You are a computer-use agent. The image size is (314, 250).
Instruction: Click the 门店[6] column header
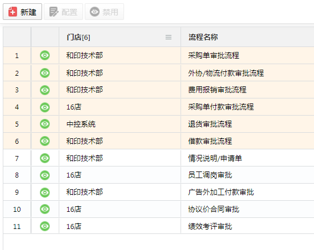78,37
